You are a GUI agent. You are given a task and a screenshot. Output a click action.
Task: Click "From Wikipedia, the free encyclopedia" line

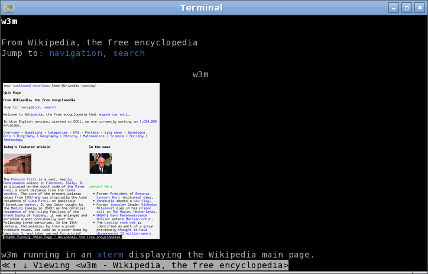pos(99,42)
